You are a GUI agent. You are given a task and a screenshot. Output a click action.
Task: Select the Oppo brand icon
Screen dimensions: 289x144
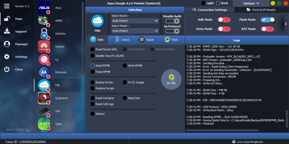[x=44, y=124]
